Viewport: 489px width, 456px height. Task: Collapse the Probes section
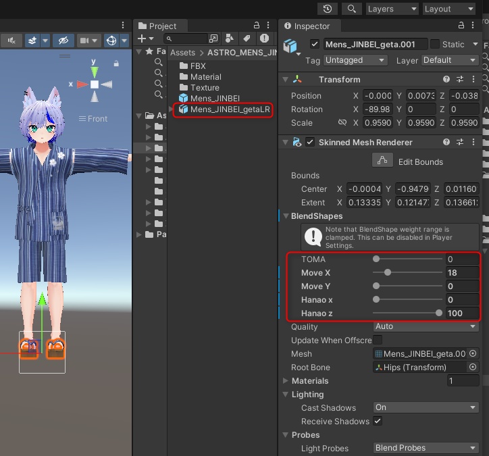point(286,435)
